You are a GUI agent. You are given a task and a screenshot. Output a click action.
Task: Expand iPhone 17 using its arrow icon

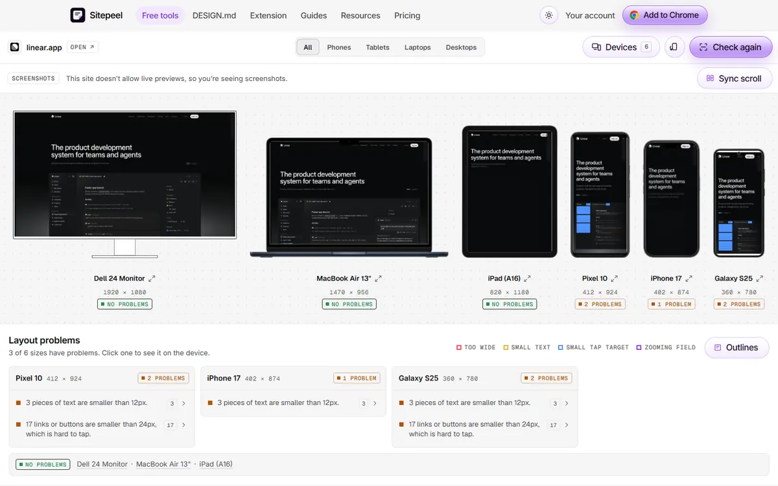point(689,279)
